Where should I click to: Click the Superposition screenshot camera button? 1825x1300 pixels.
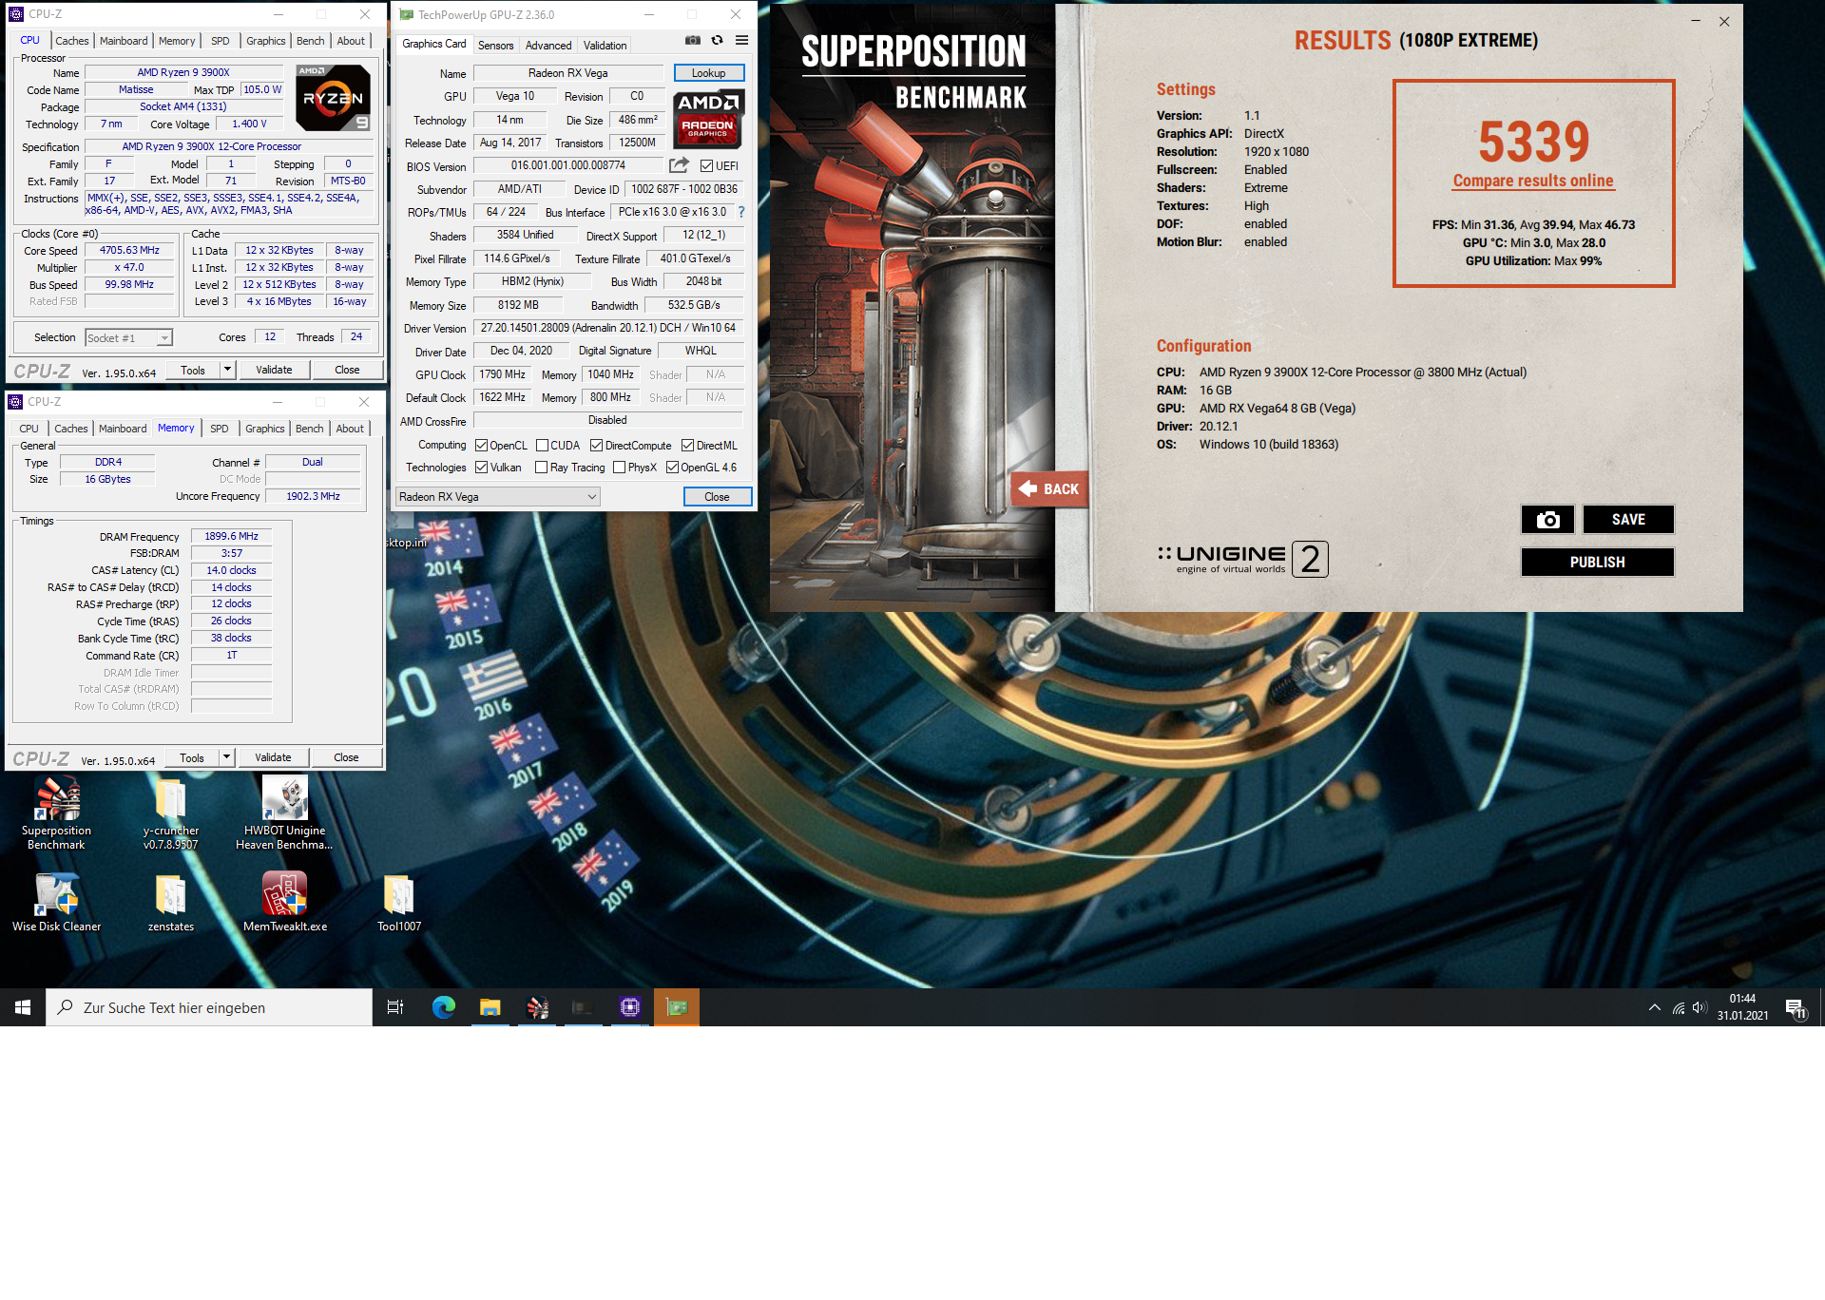(x=1547, y=519)
